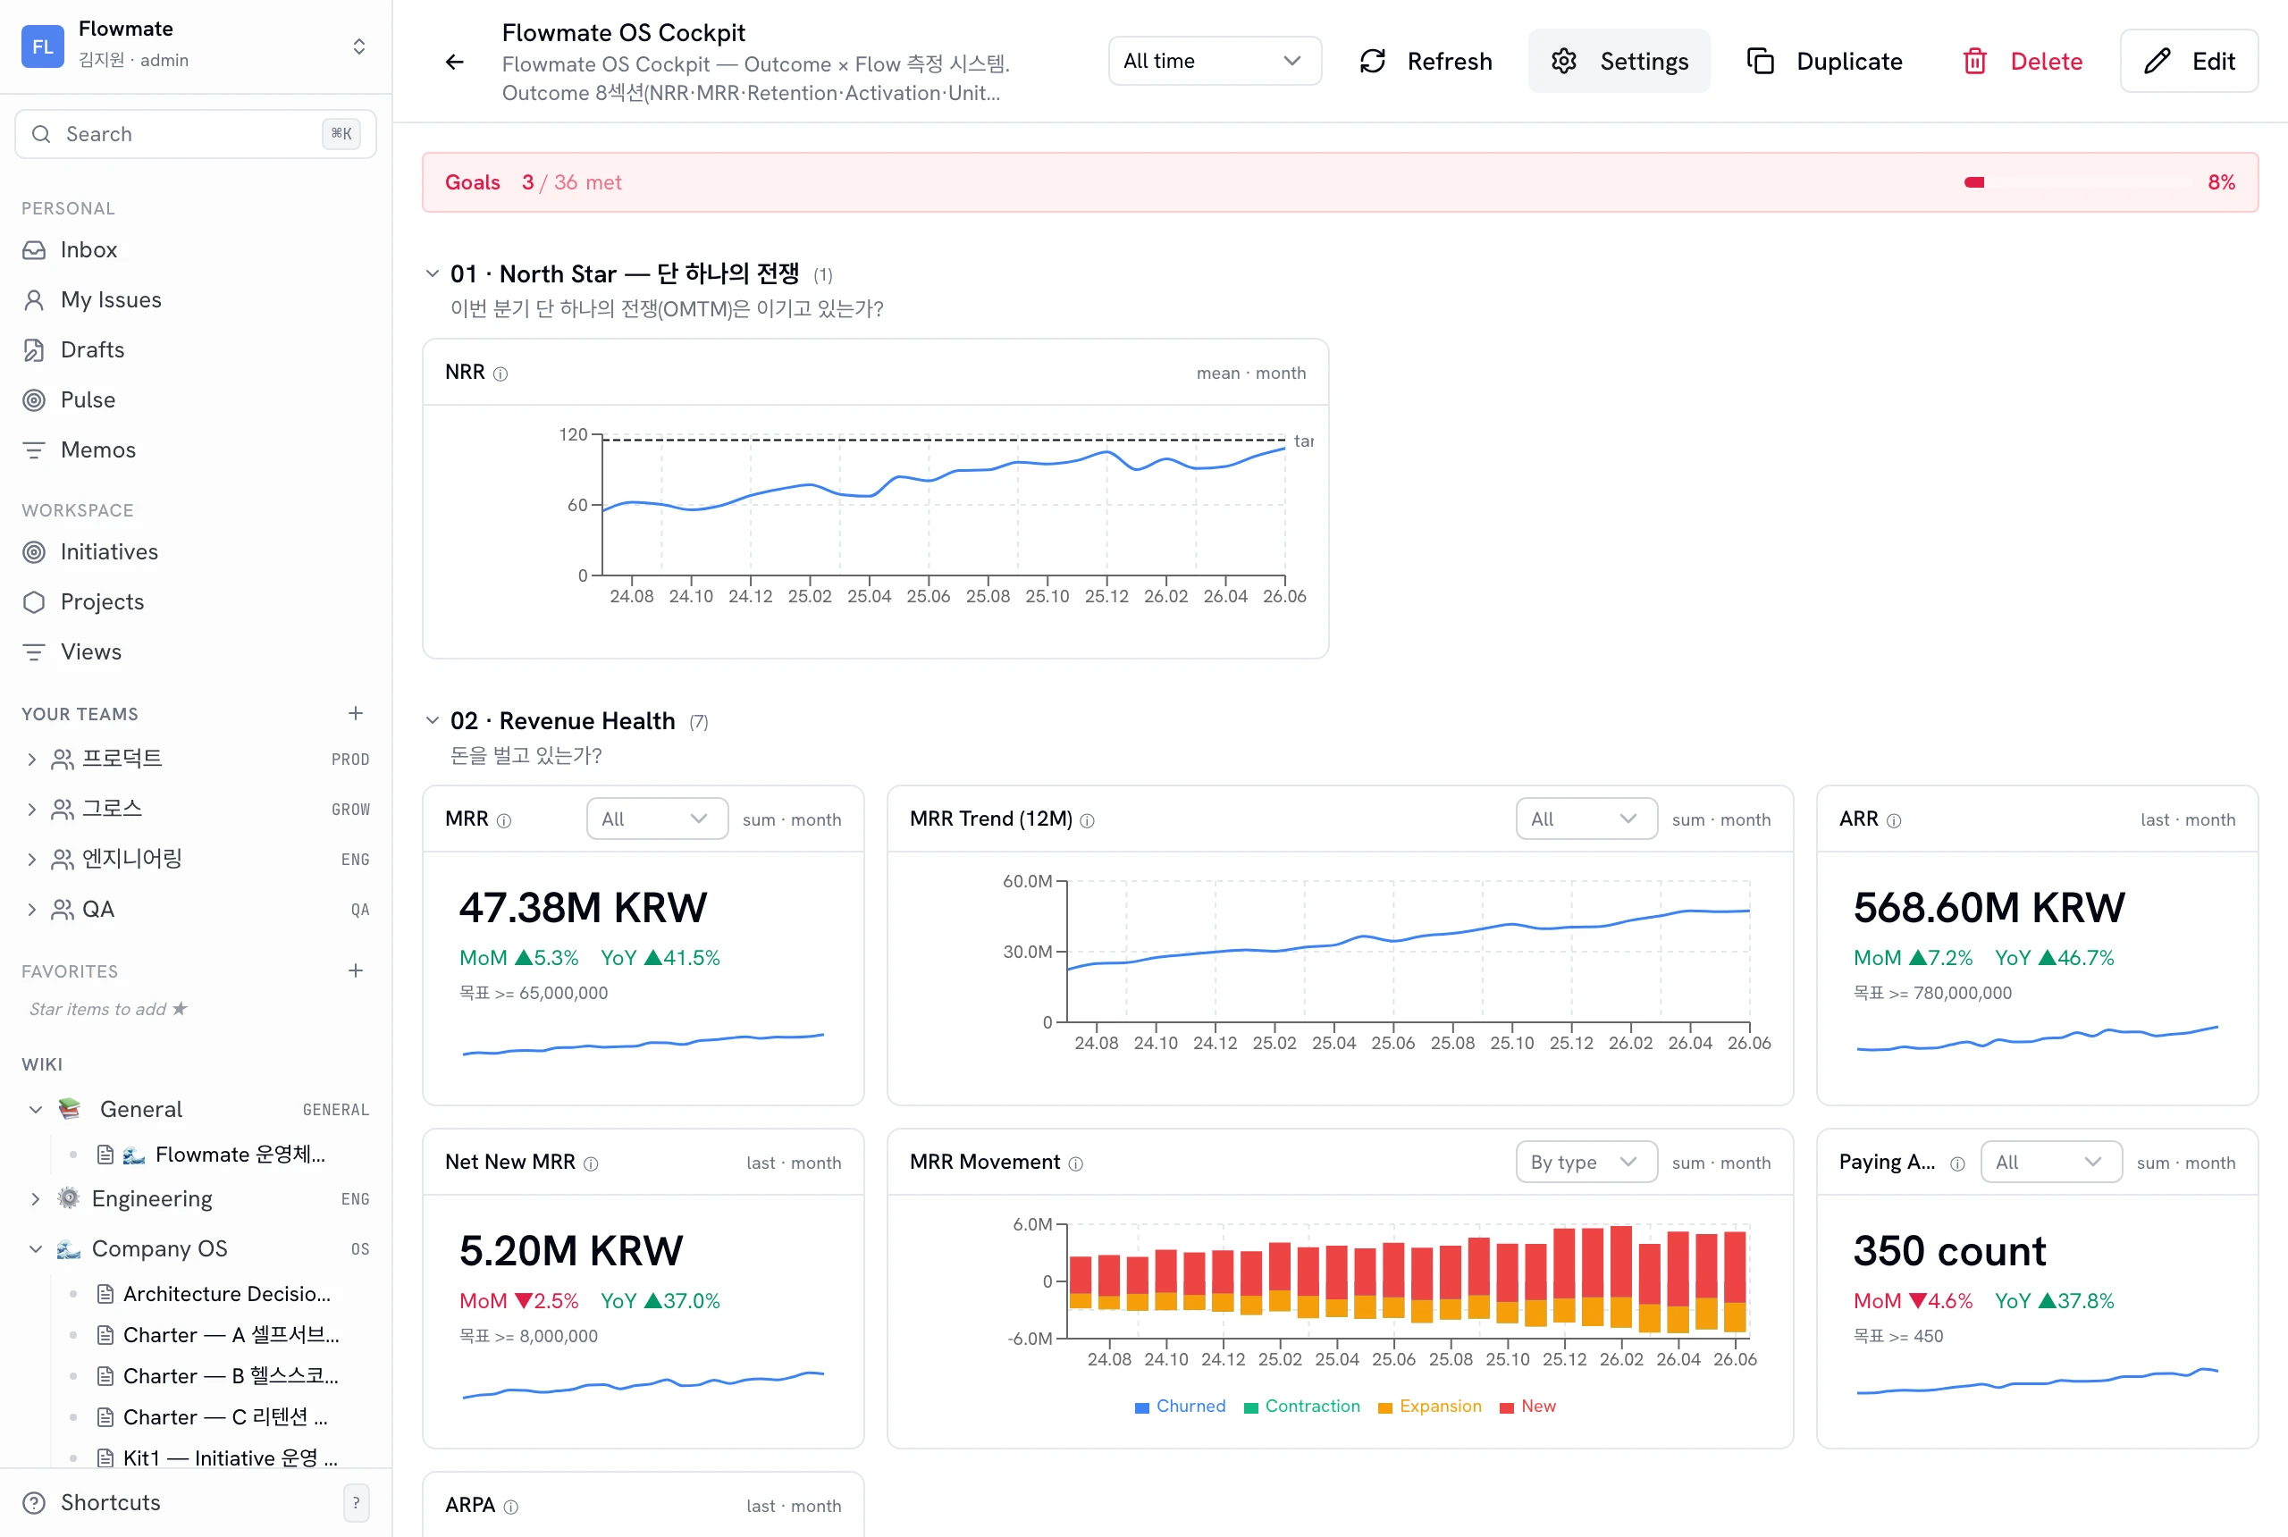2288x1537 pixels.
Task: Click the red Delete trash icon
Action: (x=1974, y=61)
